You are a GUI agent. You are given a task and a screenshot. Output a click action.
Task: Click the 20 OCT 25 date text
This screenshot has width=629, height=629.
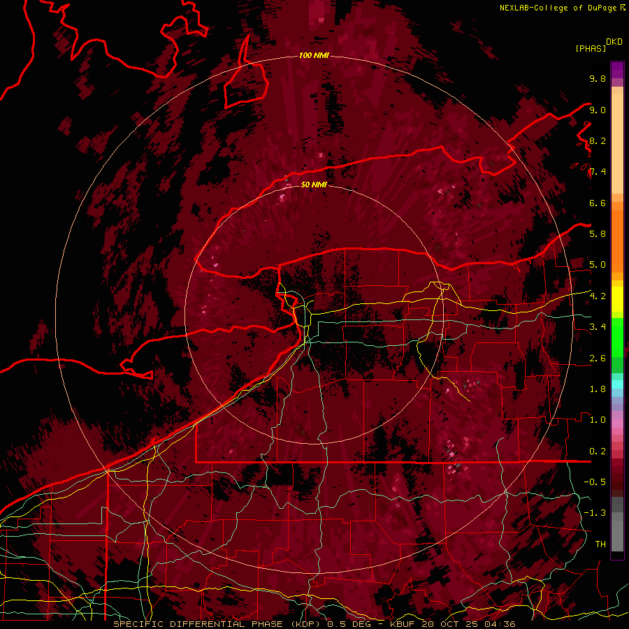[x=451, y=624]
